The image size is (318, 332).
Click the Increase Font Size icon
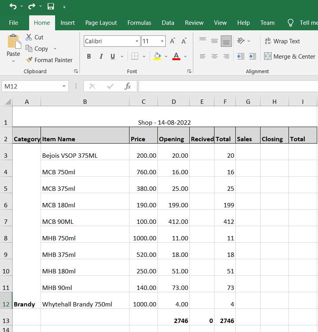click(172, 41)
